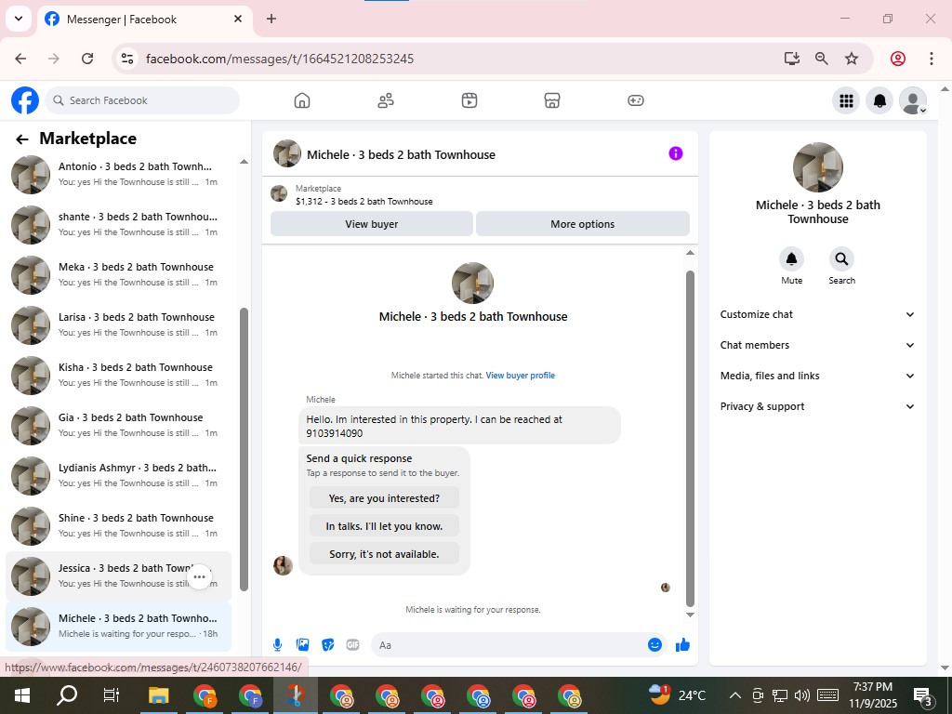The width and height of the screenshot is (952, 714).
Task: Reload the page
Action: pos(87,59)
